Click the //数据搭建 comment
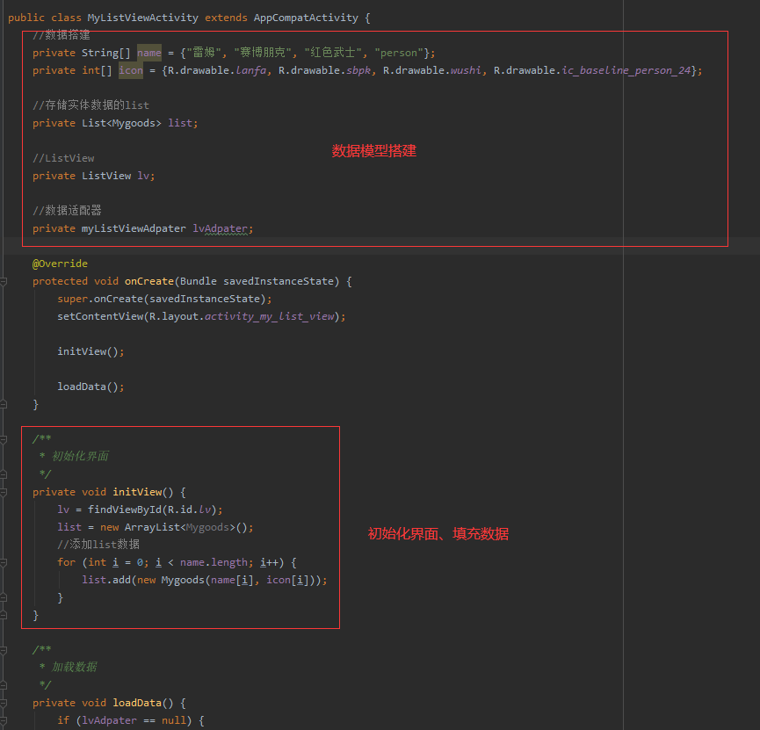Screen dimensions: 760x730 (x=62, y=35)
